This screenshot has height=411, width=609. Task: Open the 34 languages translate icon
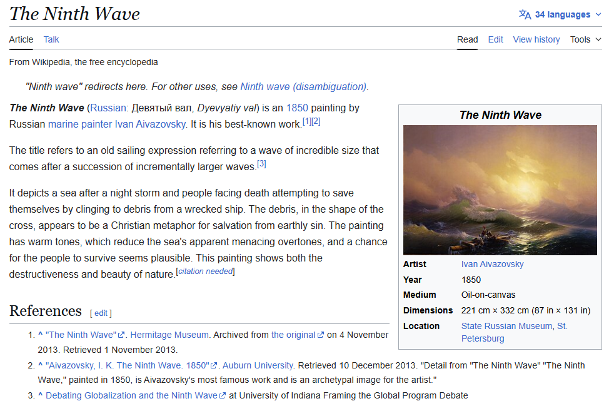point(525,14)
